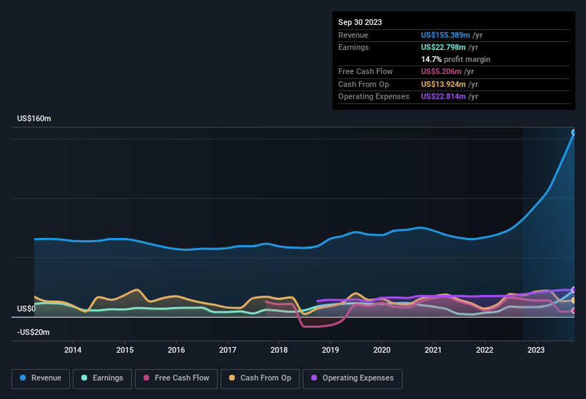This screenshot has height=399, width=586.
Task: Select the Free Cash Flow endpoint marker
Action: (574, 311)
